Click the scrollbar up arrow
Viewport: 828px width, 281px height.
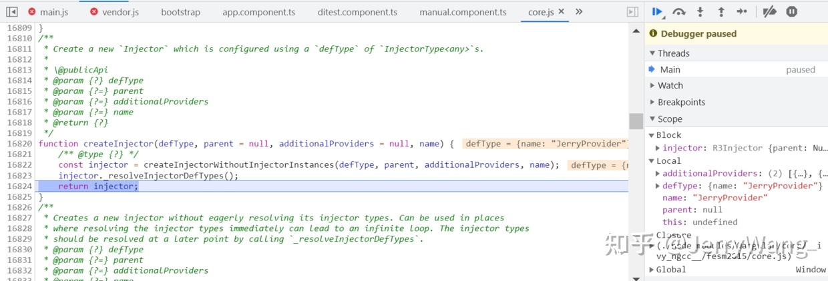pos(636,30)
